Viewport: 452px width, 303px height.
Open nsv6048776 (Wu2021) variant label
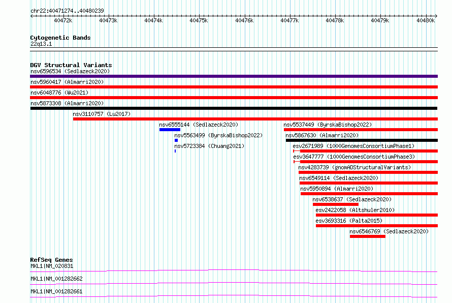point(59,93)
